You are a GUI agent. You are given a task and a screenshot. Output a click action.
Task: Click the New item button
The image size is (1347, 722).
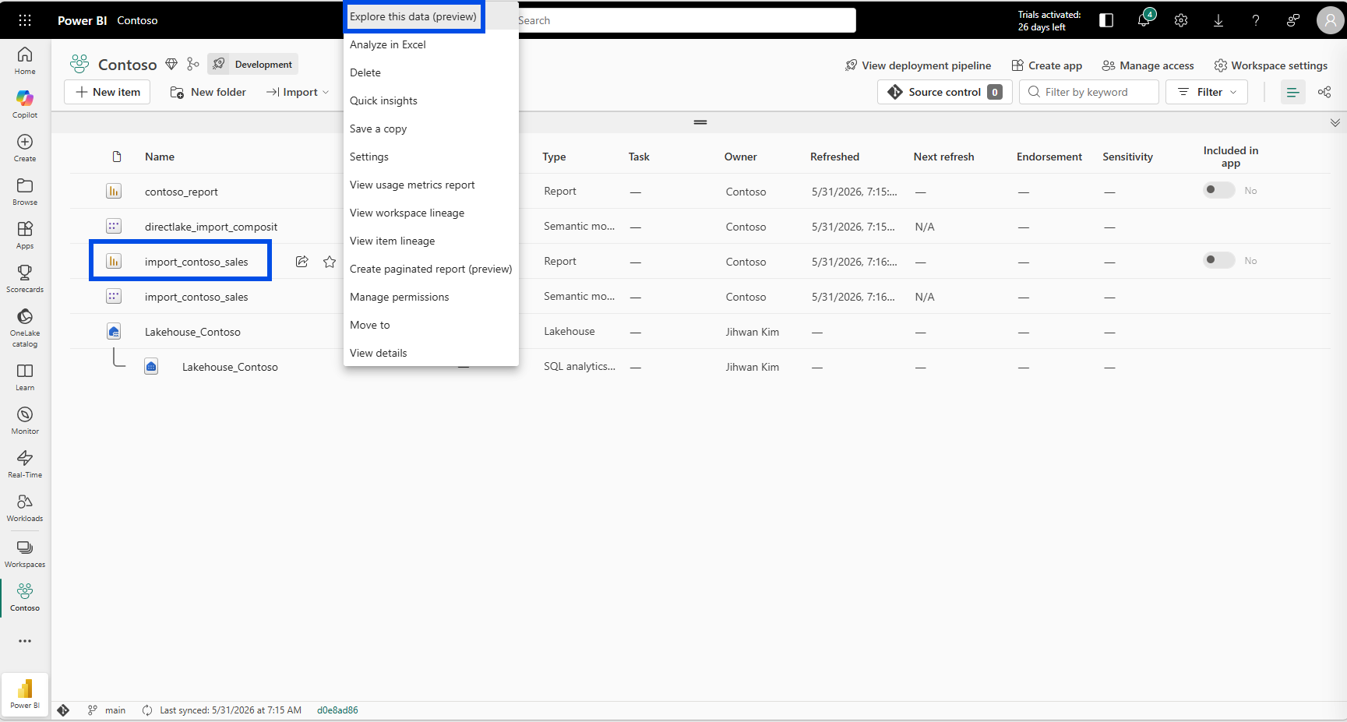point(108,92)
